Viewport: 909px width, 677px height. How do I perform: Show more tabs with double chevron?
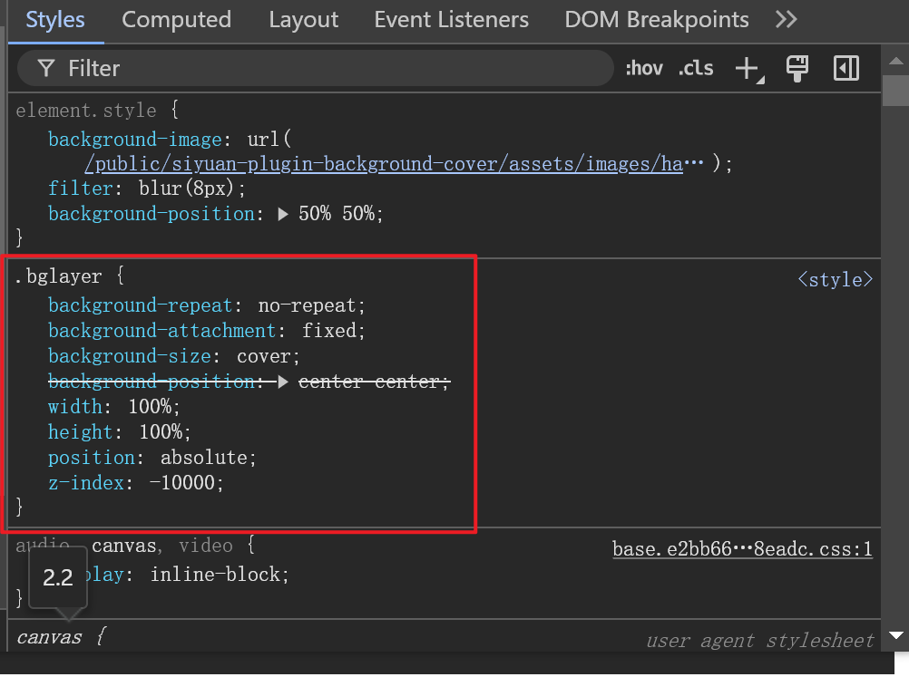[787, 19]
